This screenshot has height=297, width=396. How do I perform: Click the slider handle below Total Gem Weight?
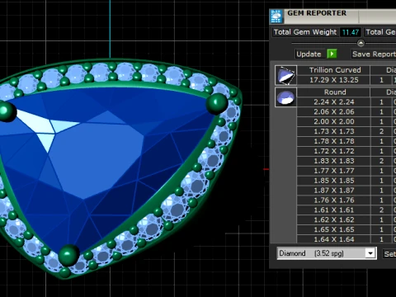point(361,43)
